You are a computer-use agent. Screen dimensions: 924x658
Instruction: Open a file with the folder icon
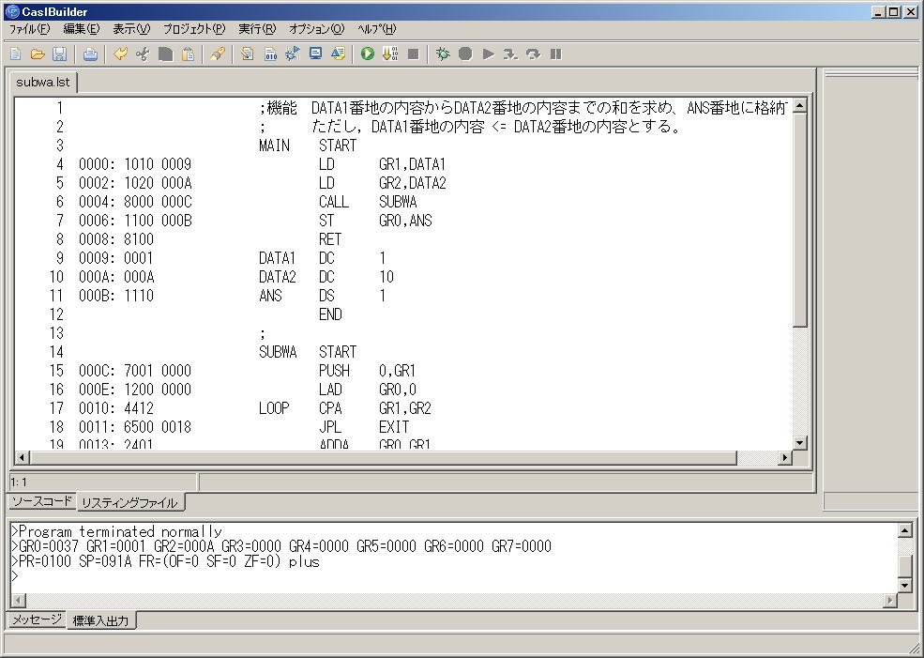(x=38, y=54)
